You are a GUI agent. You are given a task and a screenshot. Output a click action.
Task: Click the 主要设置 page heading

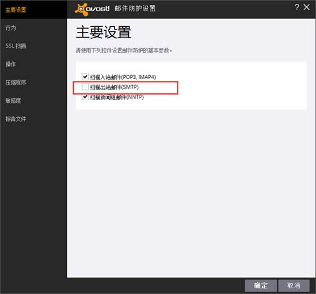pyautogui.click(x=103, y=33)
